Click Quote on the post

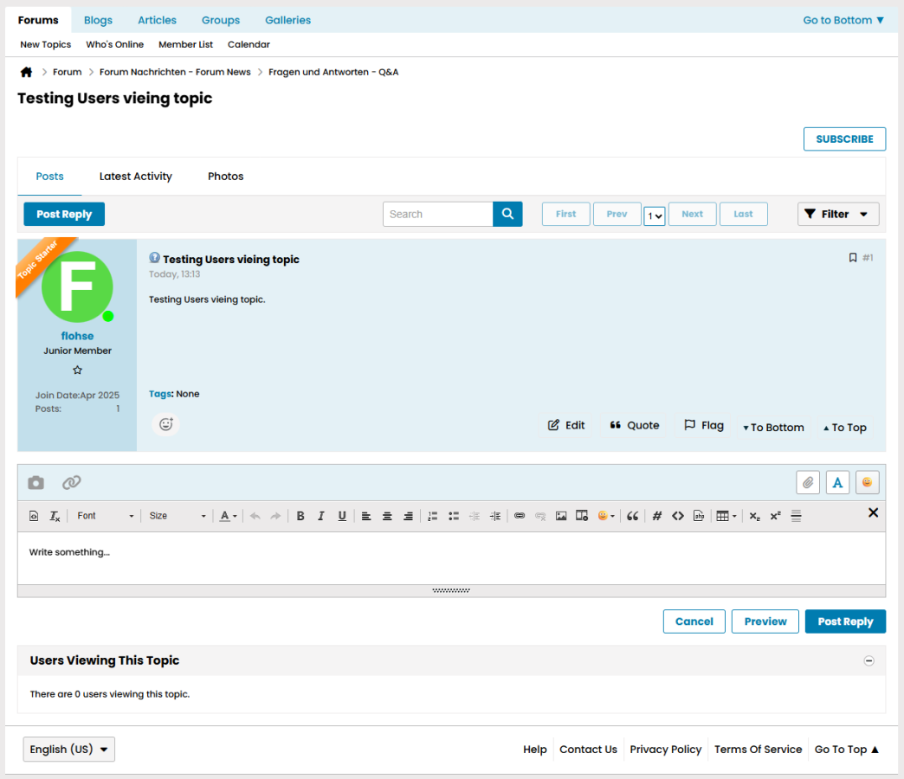(x=634, y=425)
